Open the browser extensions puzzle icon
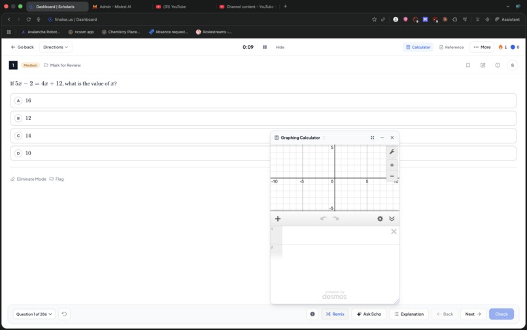527x330 pixels. tap(454, 20)
